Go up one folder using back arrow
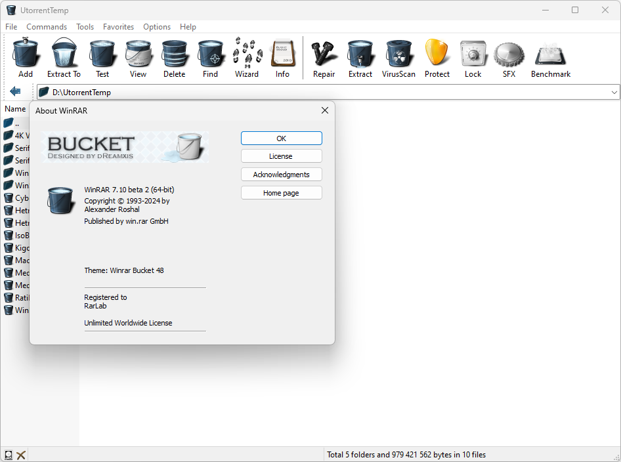621x462 pixels. (x=15, y=91)
